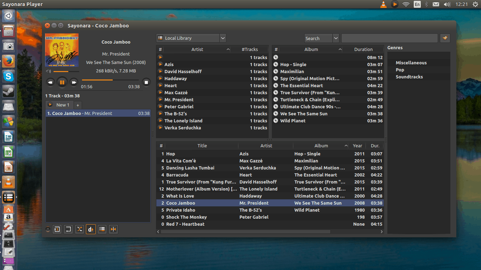Viewport: 481px width, 270px height.
Task: Select the Miscellaneous genre
Action: [x=411, y=63]
